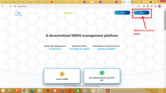
Task: Open the Trade page
Action: tap(122, 13)
